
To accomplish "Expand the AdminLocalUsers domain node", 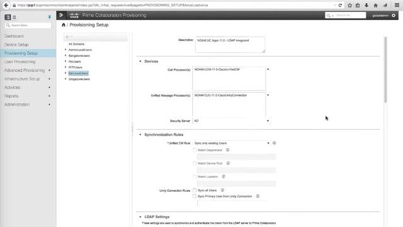I will (65, 50).
